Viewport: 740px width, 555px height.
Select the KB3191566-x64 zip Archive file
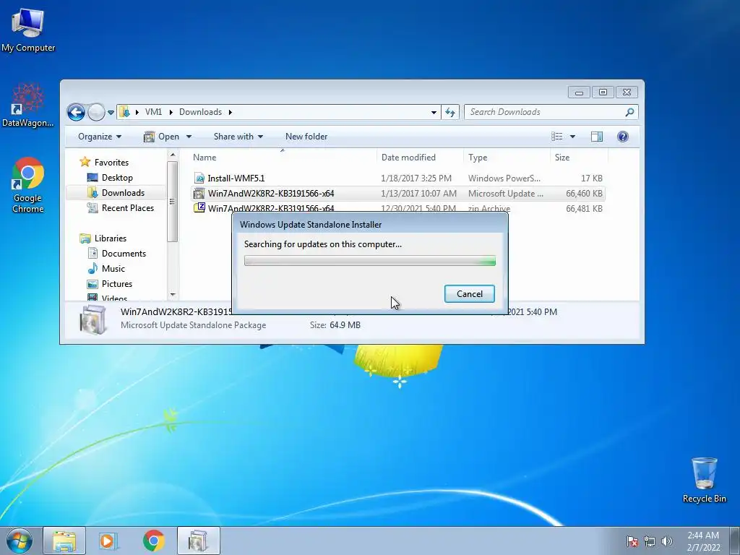coord(398,208)
